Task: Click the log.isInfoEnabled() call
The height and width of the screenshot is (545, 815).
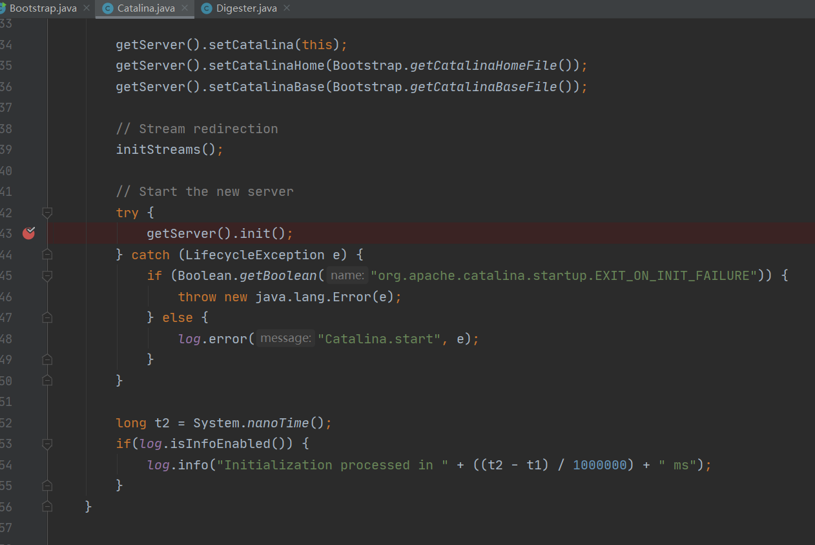Action: [216, 443]
